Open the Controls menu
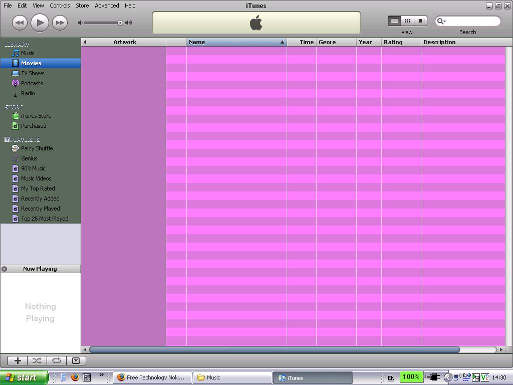This screenshot has width=513, height=385. click(x=60, y=6)
